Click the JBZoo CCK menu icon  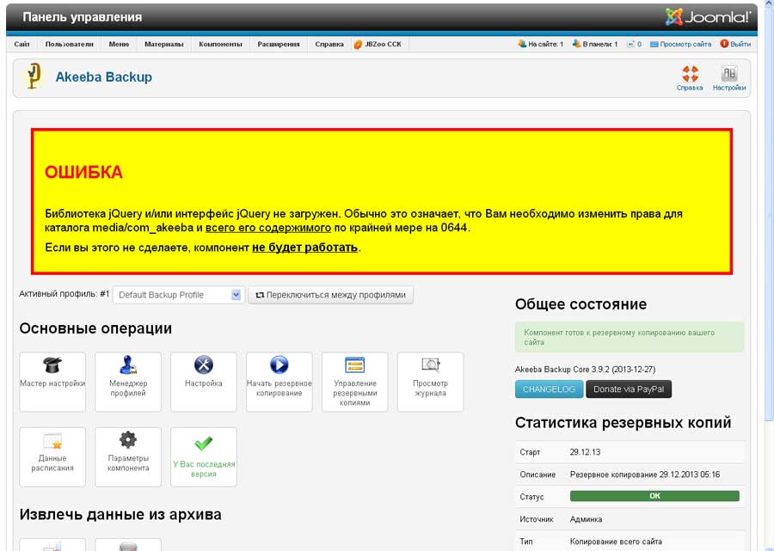358,45
